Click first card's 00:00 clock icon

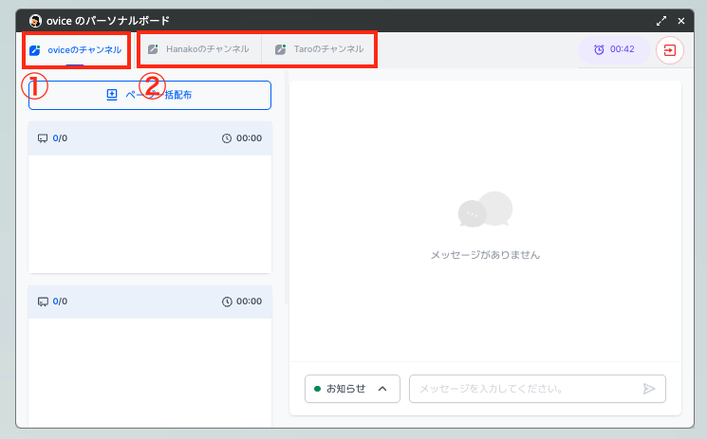tap(227, 138)
